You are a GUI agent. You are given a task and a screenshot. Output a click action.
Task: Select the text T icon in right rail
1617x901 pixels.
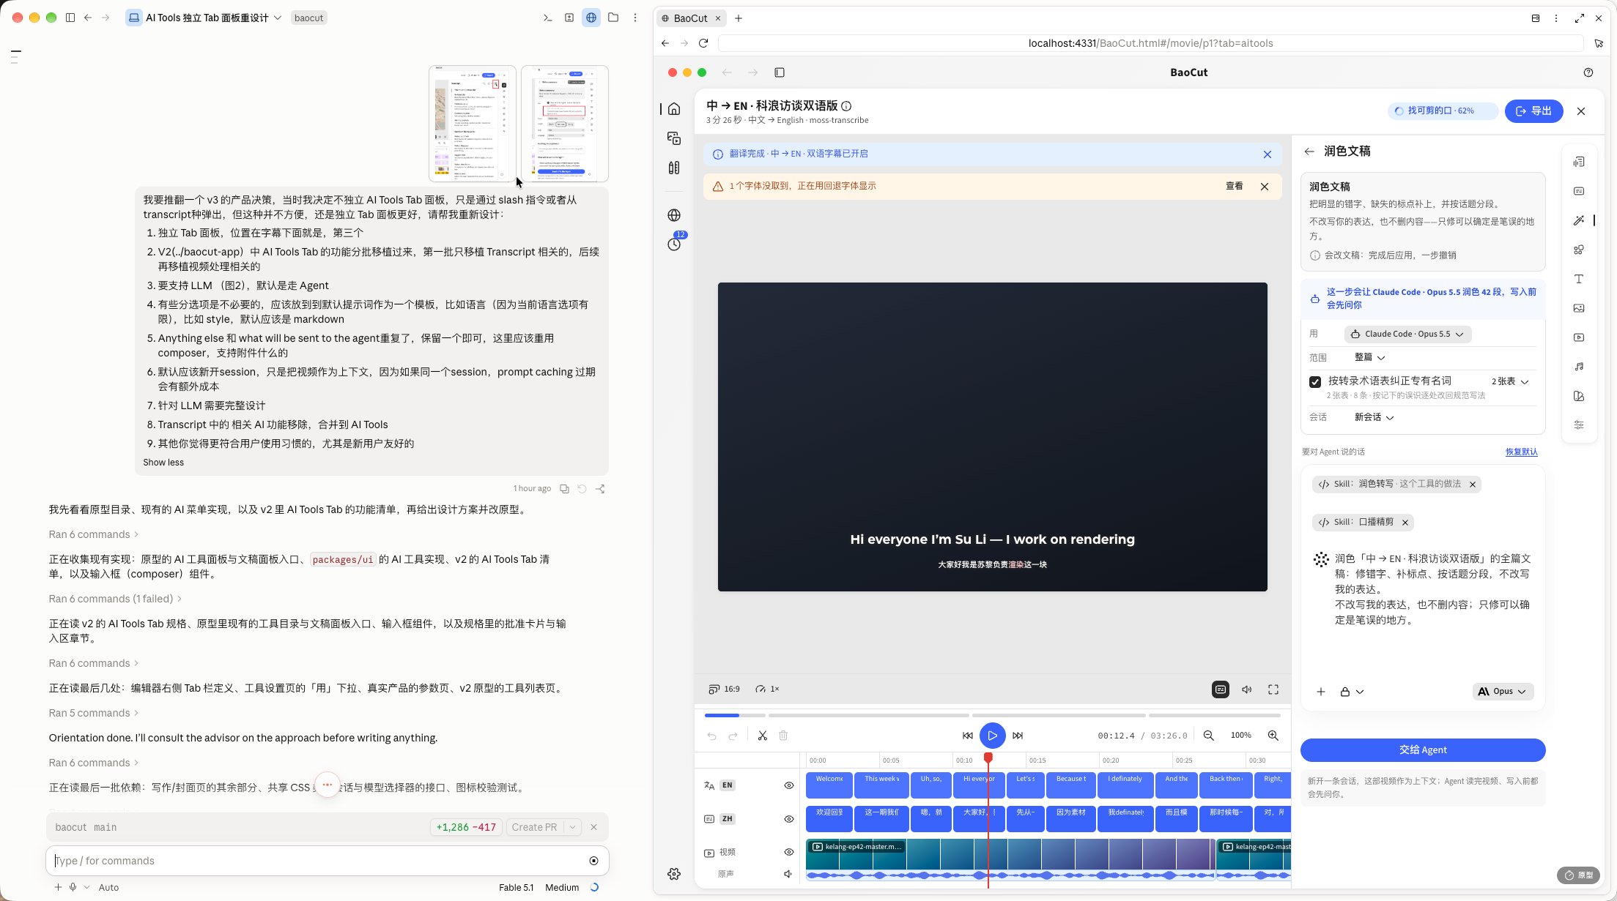pyautogui.click(x=1579, y=279)
